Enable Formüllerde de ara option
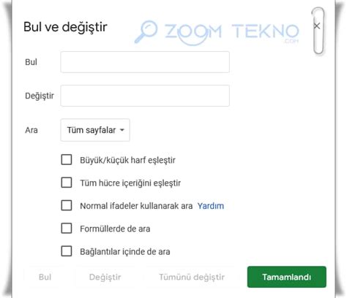 click(x=67, y=229)
